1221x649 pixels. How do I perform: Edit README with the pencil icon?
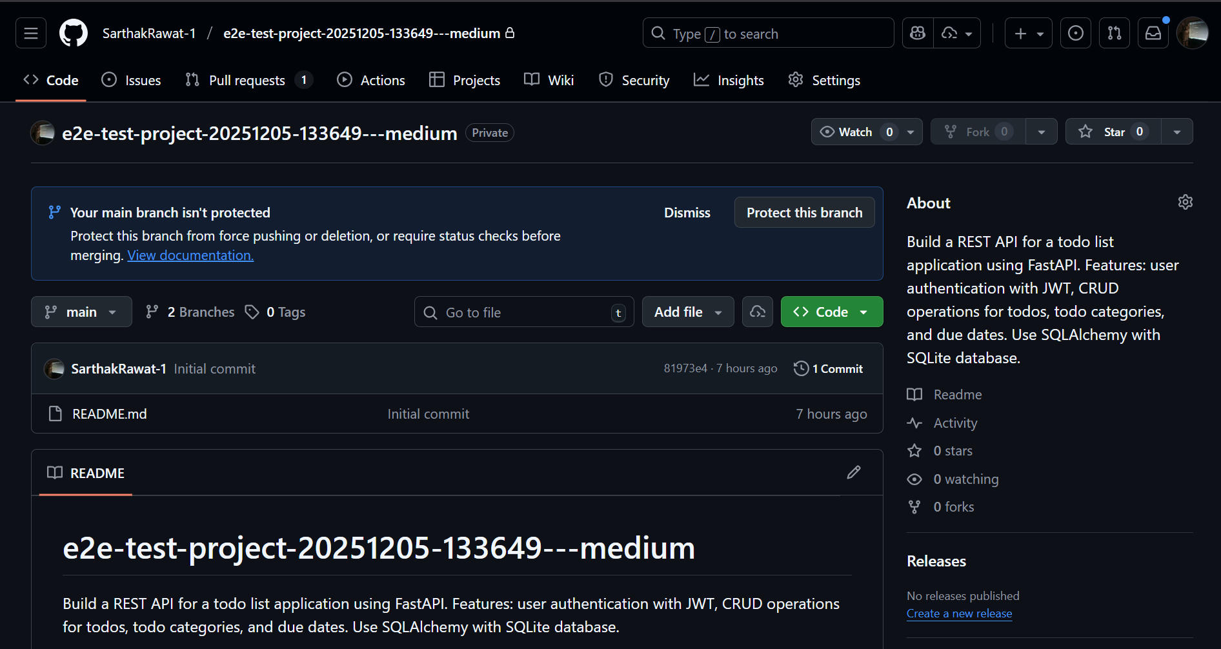pos(854,473)
